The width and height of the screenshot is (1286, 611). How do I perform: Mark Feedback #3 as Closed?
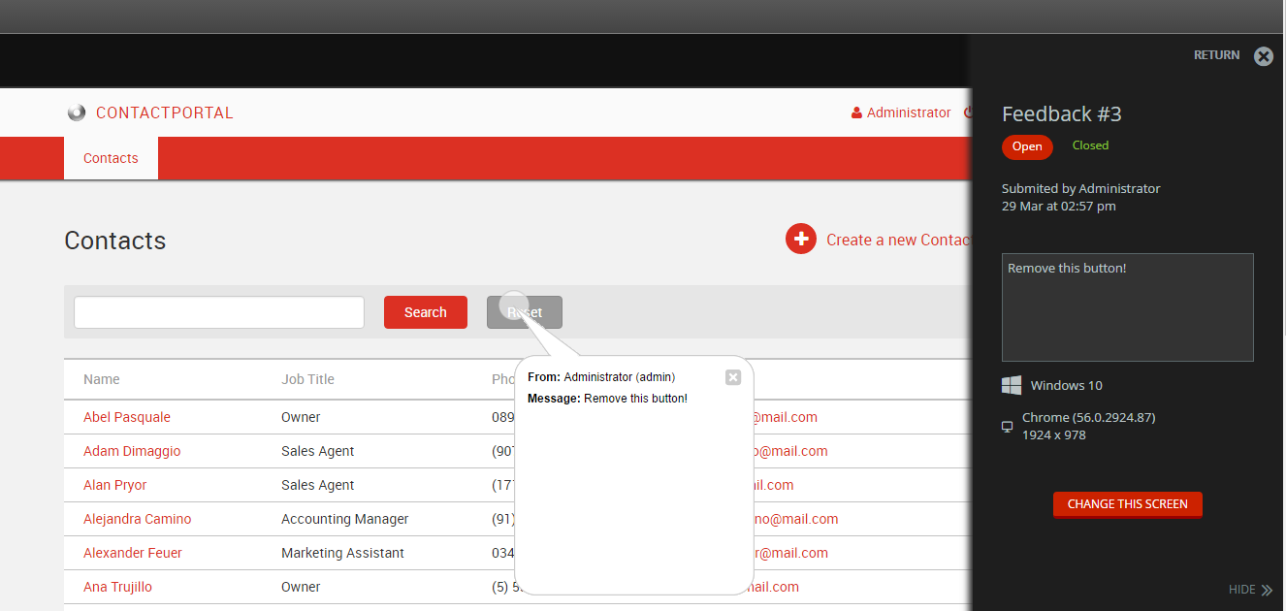(1089, 145)
